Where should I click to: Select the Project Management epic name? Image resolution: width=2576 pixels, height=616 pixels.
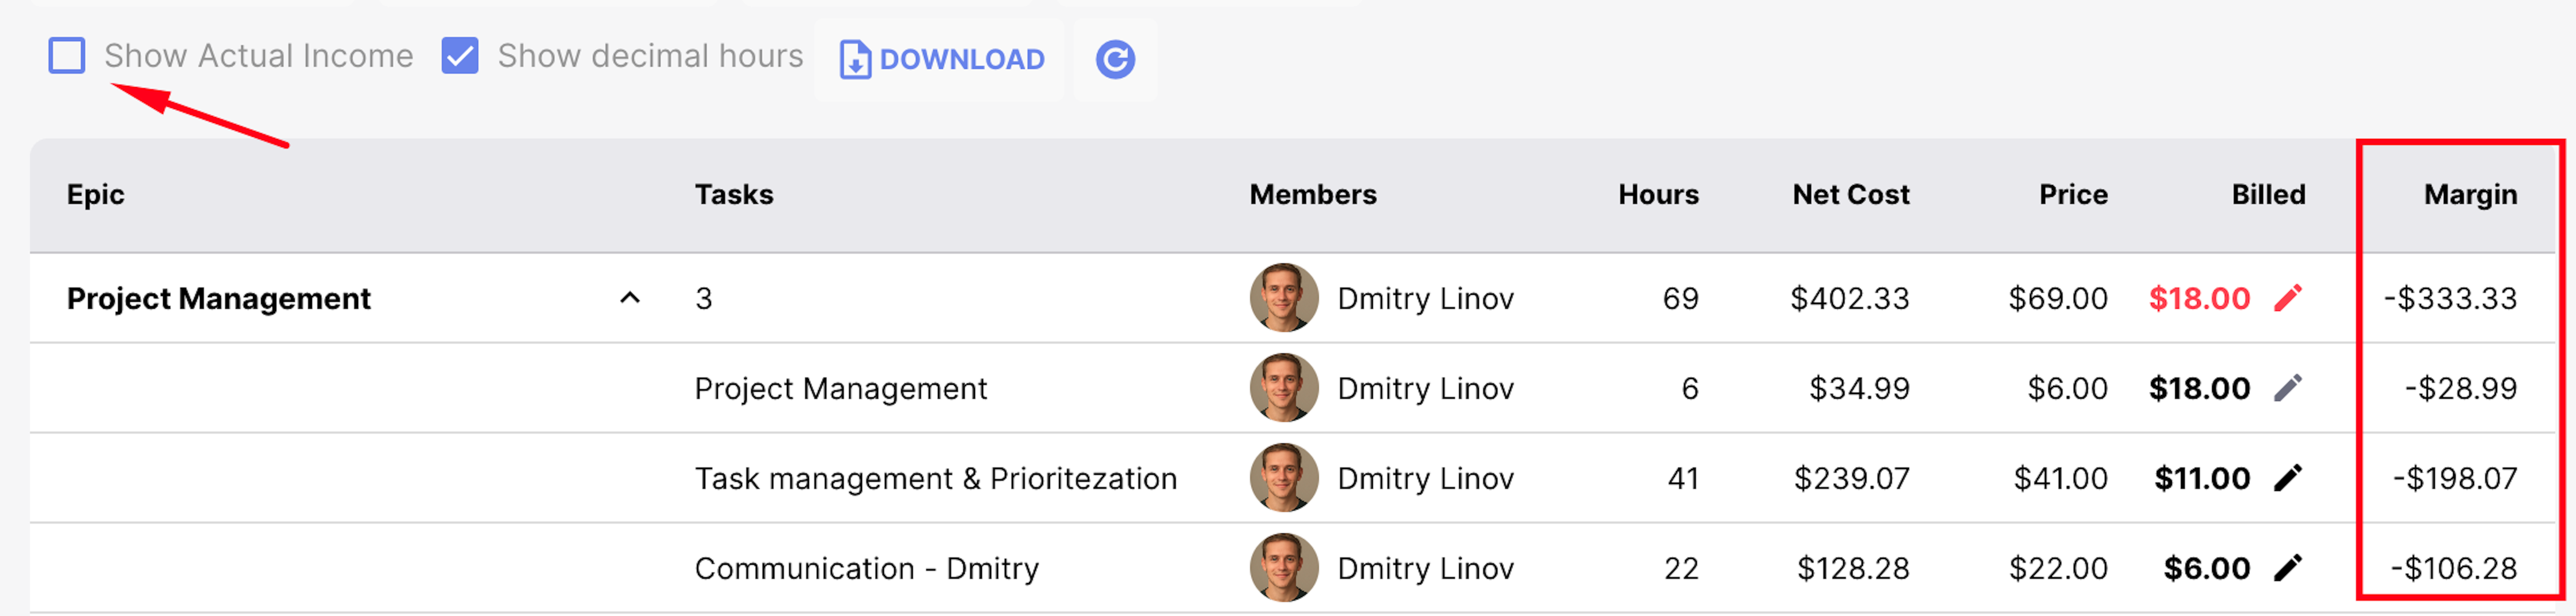pyautogui.click(x=218, y=298)
